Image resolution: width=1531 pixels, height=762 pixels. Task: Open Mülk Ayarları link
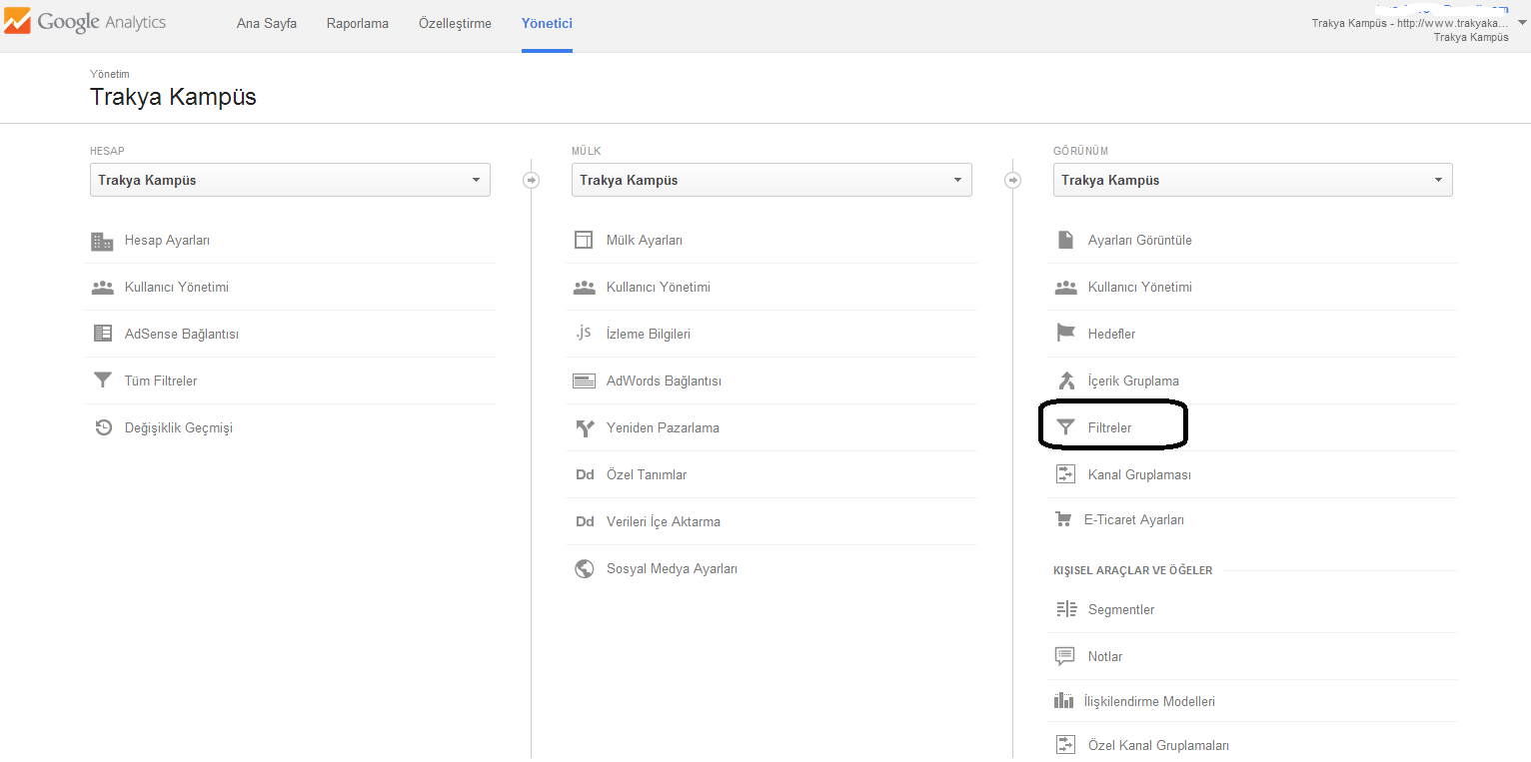pos(645,241)
